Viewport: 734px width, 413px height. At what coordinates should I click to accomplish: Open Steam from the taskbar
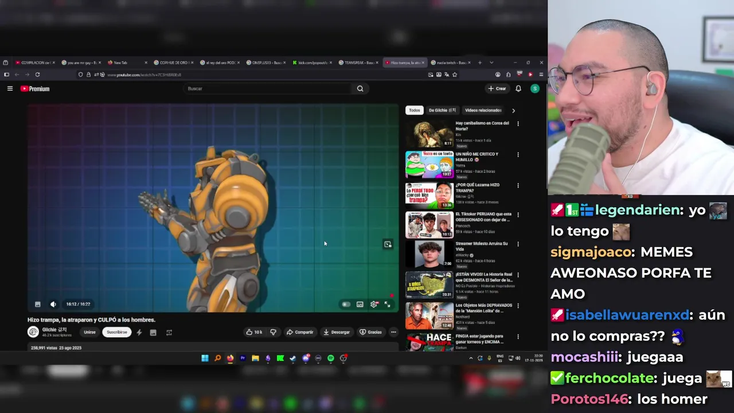(x=293, y=358)
